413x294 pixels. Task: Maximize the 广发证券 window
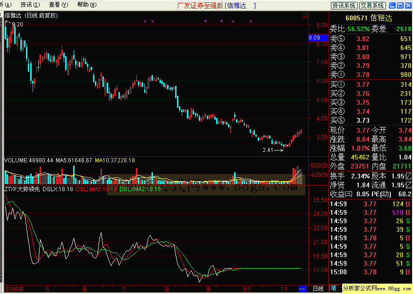(400, 5)
